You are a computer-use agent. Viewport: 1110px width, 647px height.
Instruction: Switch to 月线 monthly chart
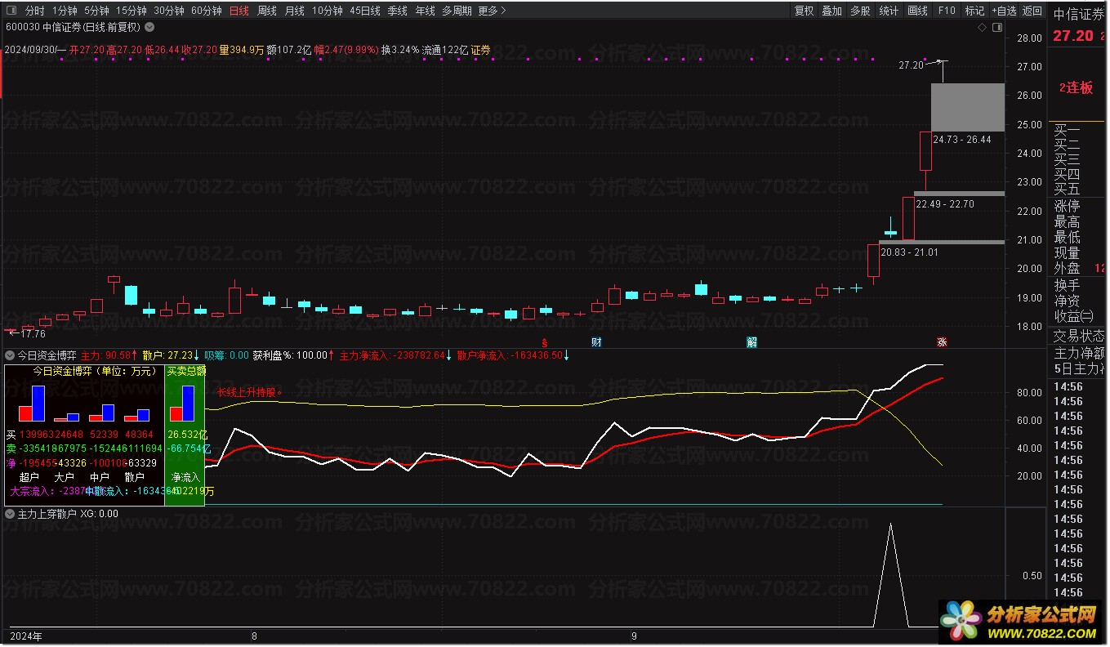pyautogui.click(x=295, y=11)
